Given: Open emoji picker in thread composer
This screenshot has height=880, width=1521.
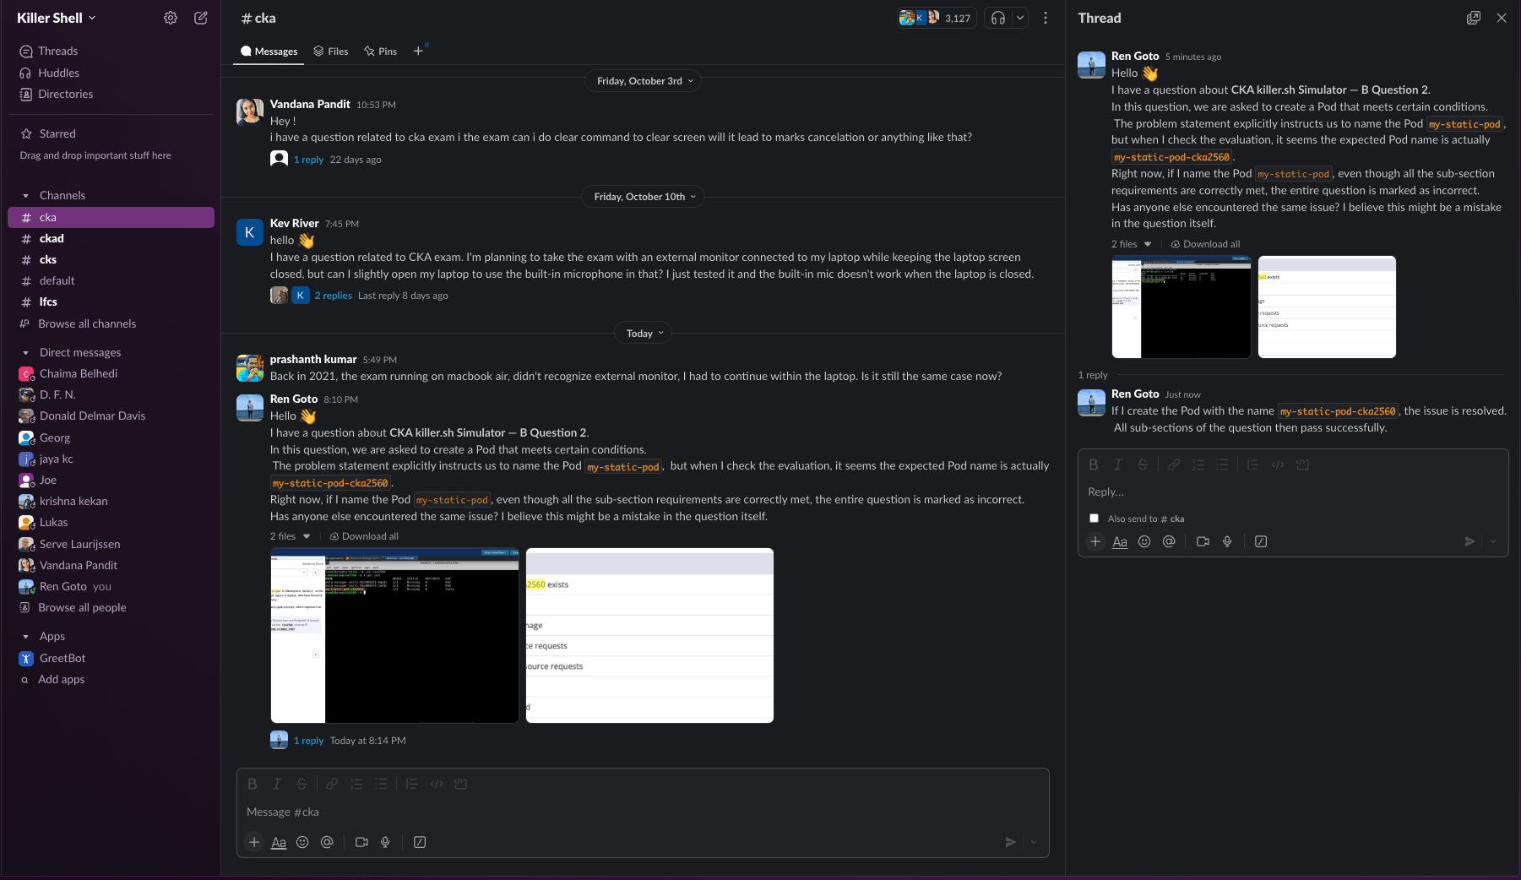Looking at the screenshot, I should click(1144, 541).
